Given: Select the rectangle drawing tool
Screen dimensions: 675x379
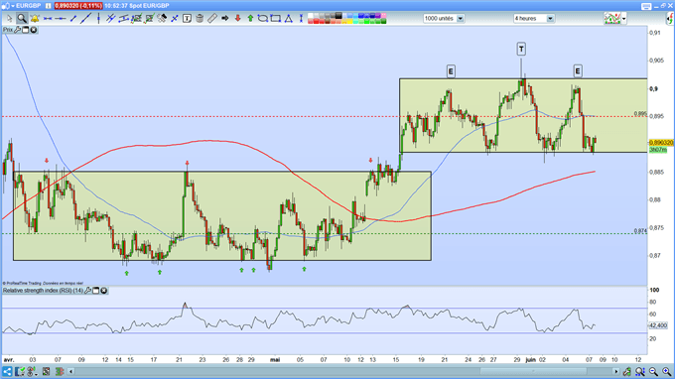Looking at the screenshot, I should [275, 19].
